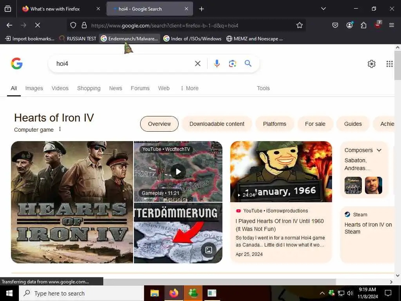Open the extensions puzzle icon
401x301 pixels.
[363, 25]
